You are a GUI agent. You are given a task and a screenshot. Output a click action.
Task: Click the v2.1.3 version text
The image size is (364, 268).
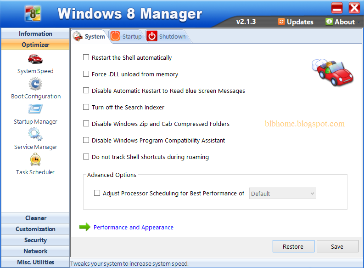pos(246,22)
